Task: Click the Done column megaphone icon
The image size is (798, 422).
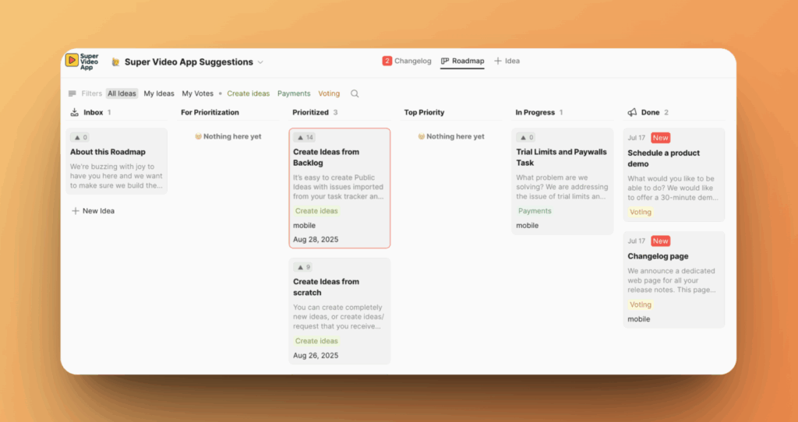Action: 632,112
